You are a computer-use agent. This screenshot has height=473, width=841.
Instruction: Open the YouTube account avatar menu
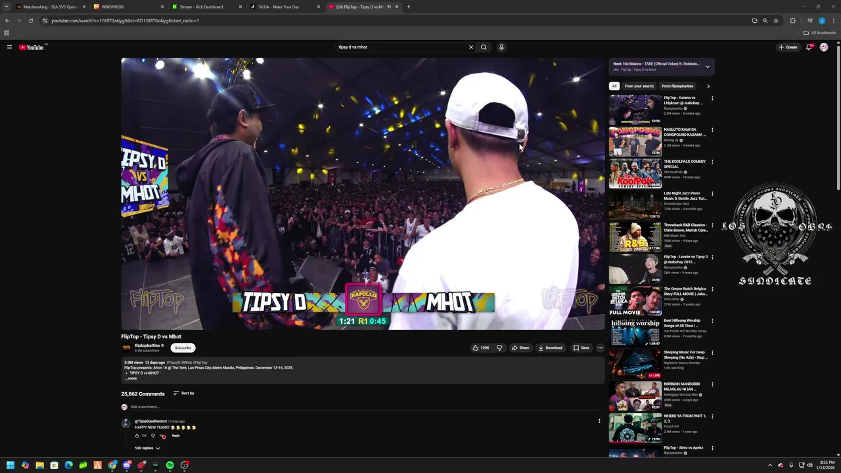824,47
